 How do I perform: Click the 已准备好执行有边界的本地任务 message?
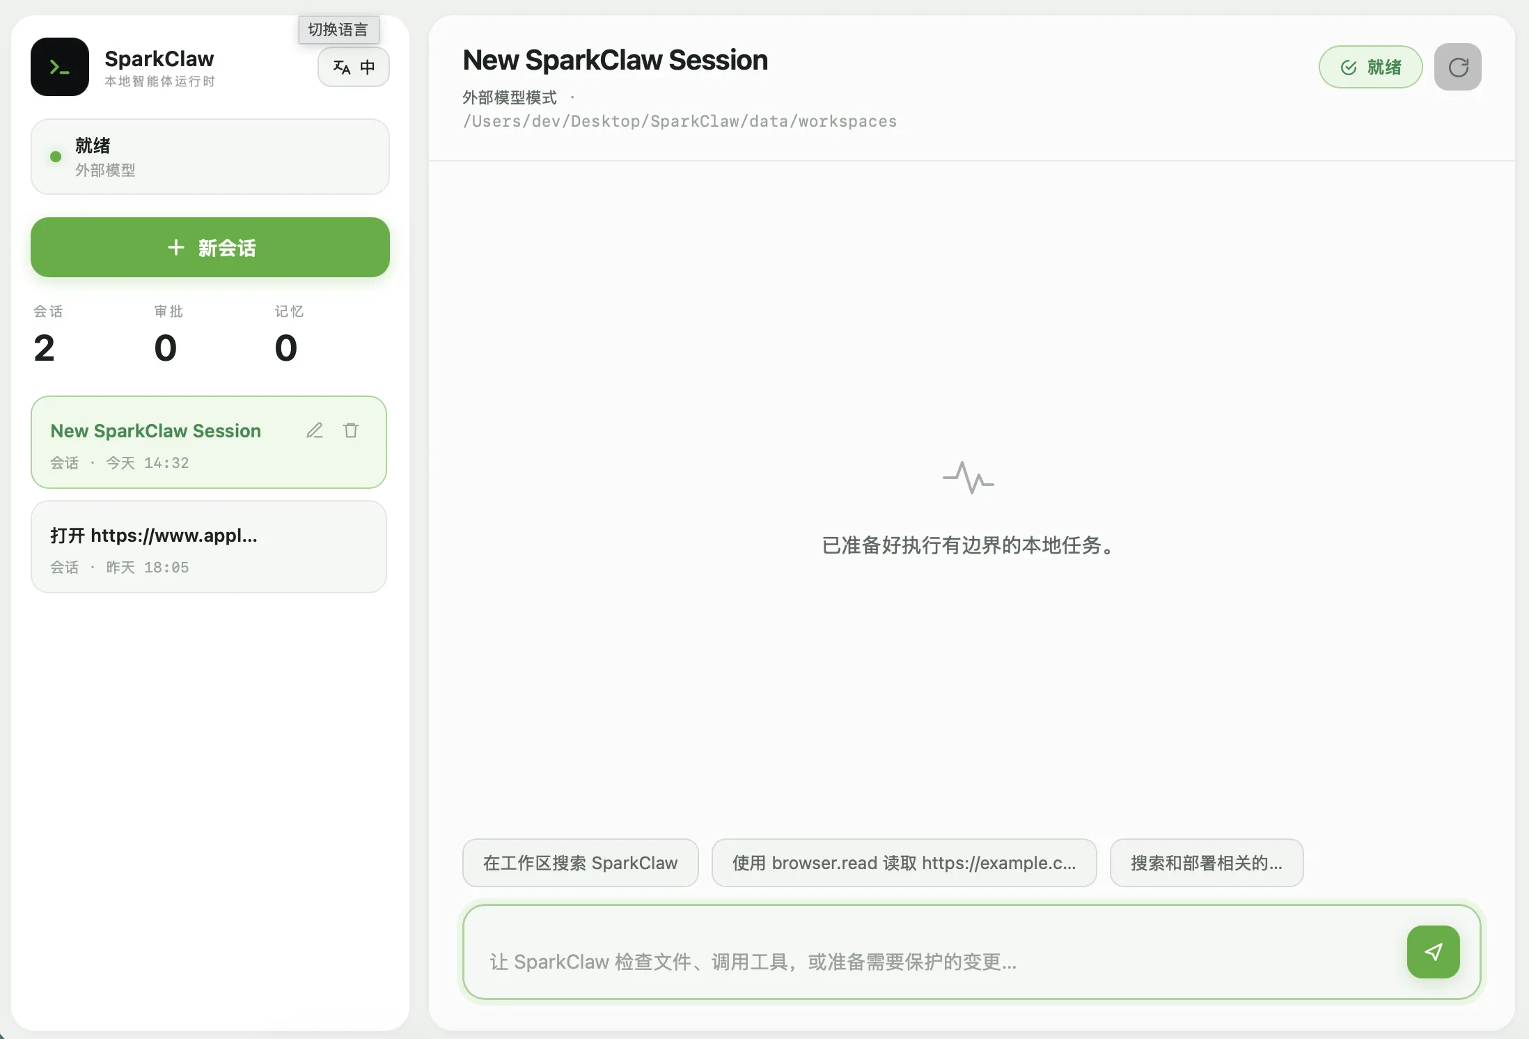[968, 545]
